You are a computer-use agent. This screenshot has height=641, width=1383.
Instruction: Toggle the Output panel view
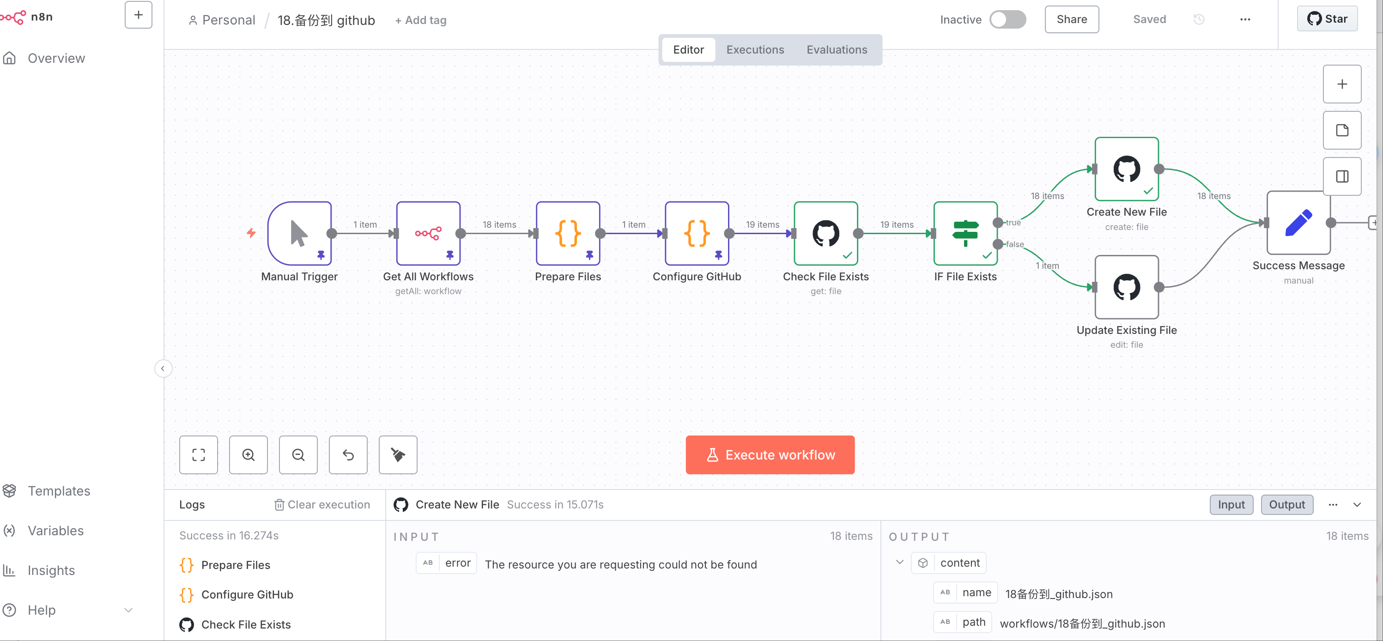point(1286,505)
